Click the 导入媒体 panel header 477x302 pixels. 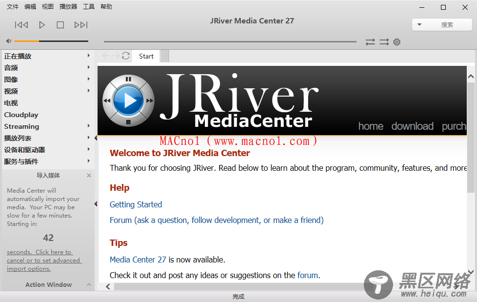click(x=48, y=175)
